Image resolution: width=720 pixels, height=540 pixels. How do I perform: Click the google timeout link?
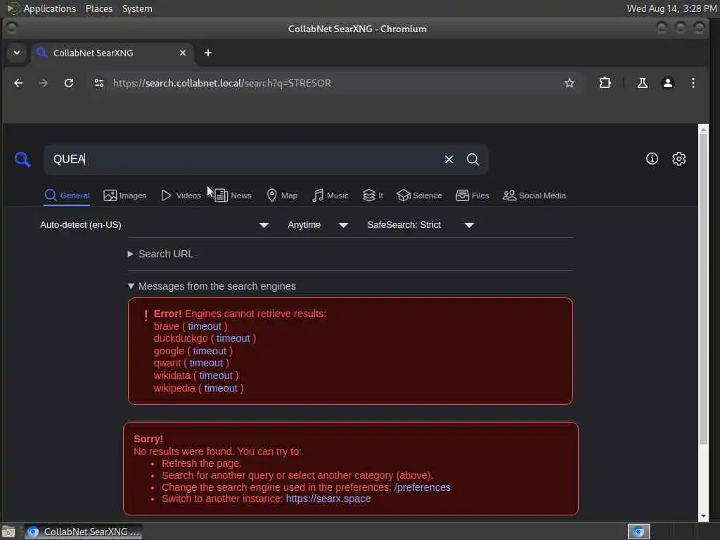[x=210, y=351]
